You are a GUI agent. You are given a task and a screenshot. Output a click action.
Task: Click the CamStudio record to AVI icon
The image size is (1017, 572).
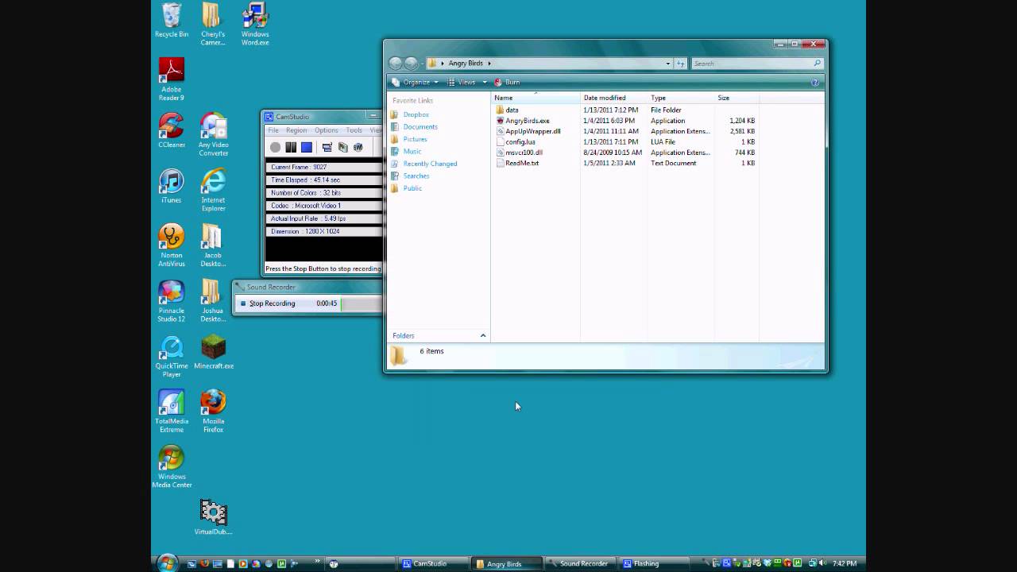pos(342,147)
